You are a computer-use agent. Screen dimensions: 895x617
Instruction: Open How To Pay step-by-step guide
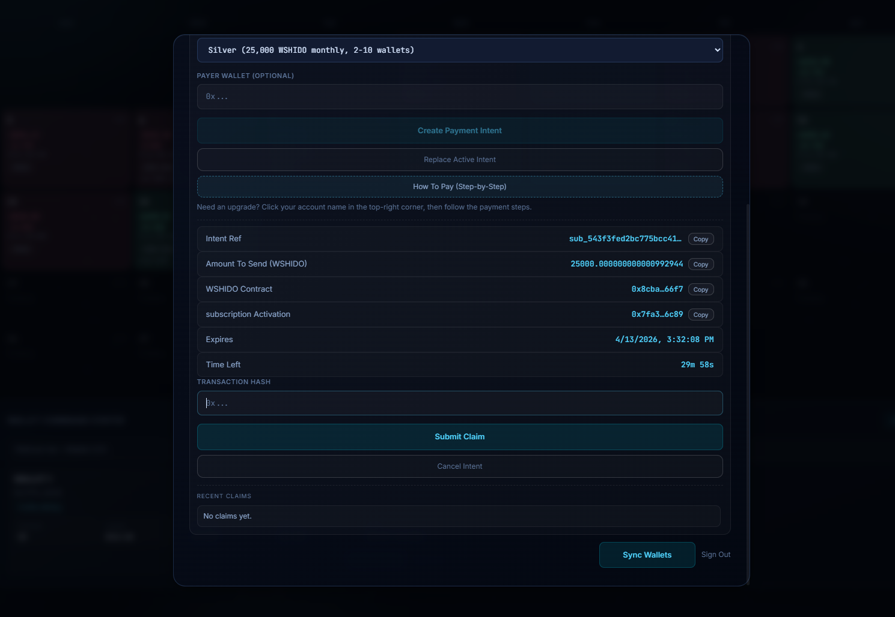(x=459, y=187)
